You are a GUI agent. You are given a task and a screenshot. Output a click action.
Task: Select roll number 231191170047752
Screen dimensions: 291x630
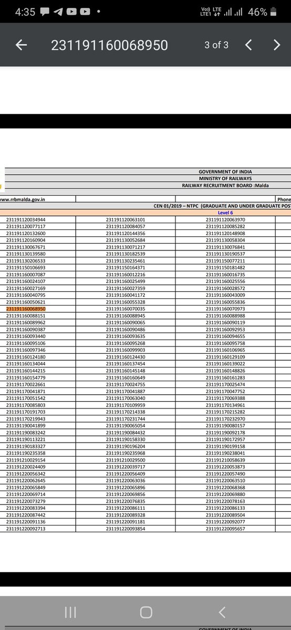[225, 392]
